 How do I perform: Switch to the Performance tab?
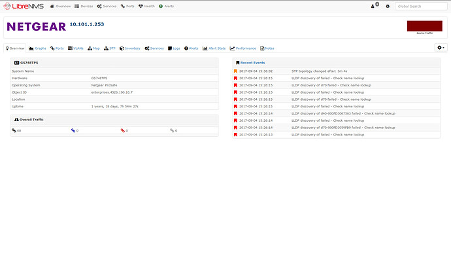pyautogui.click(x=242, y=48)
